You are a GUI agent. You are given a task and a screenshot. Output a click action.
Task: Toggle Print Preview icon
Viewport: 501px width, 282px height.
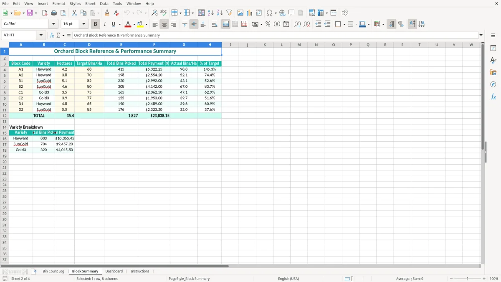tap(63, 13)
